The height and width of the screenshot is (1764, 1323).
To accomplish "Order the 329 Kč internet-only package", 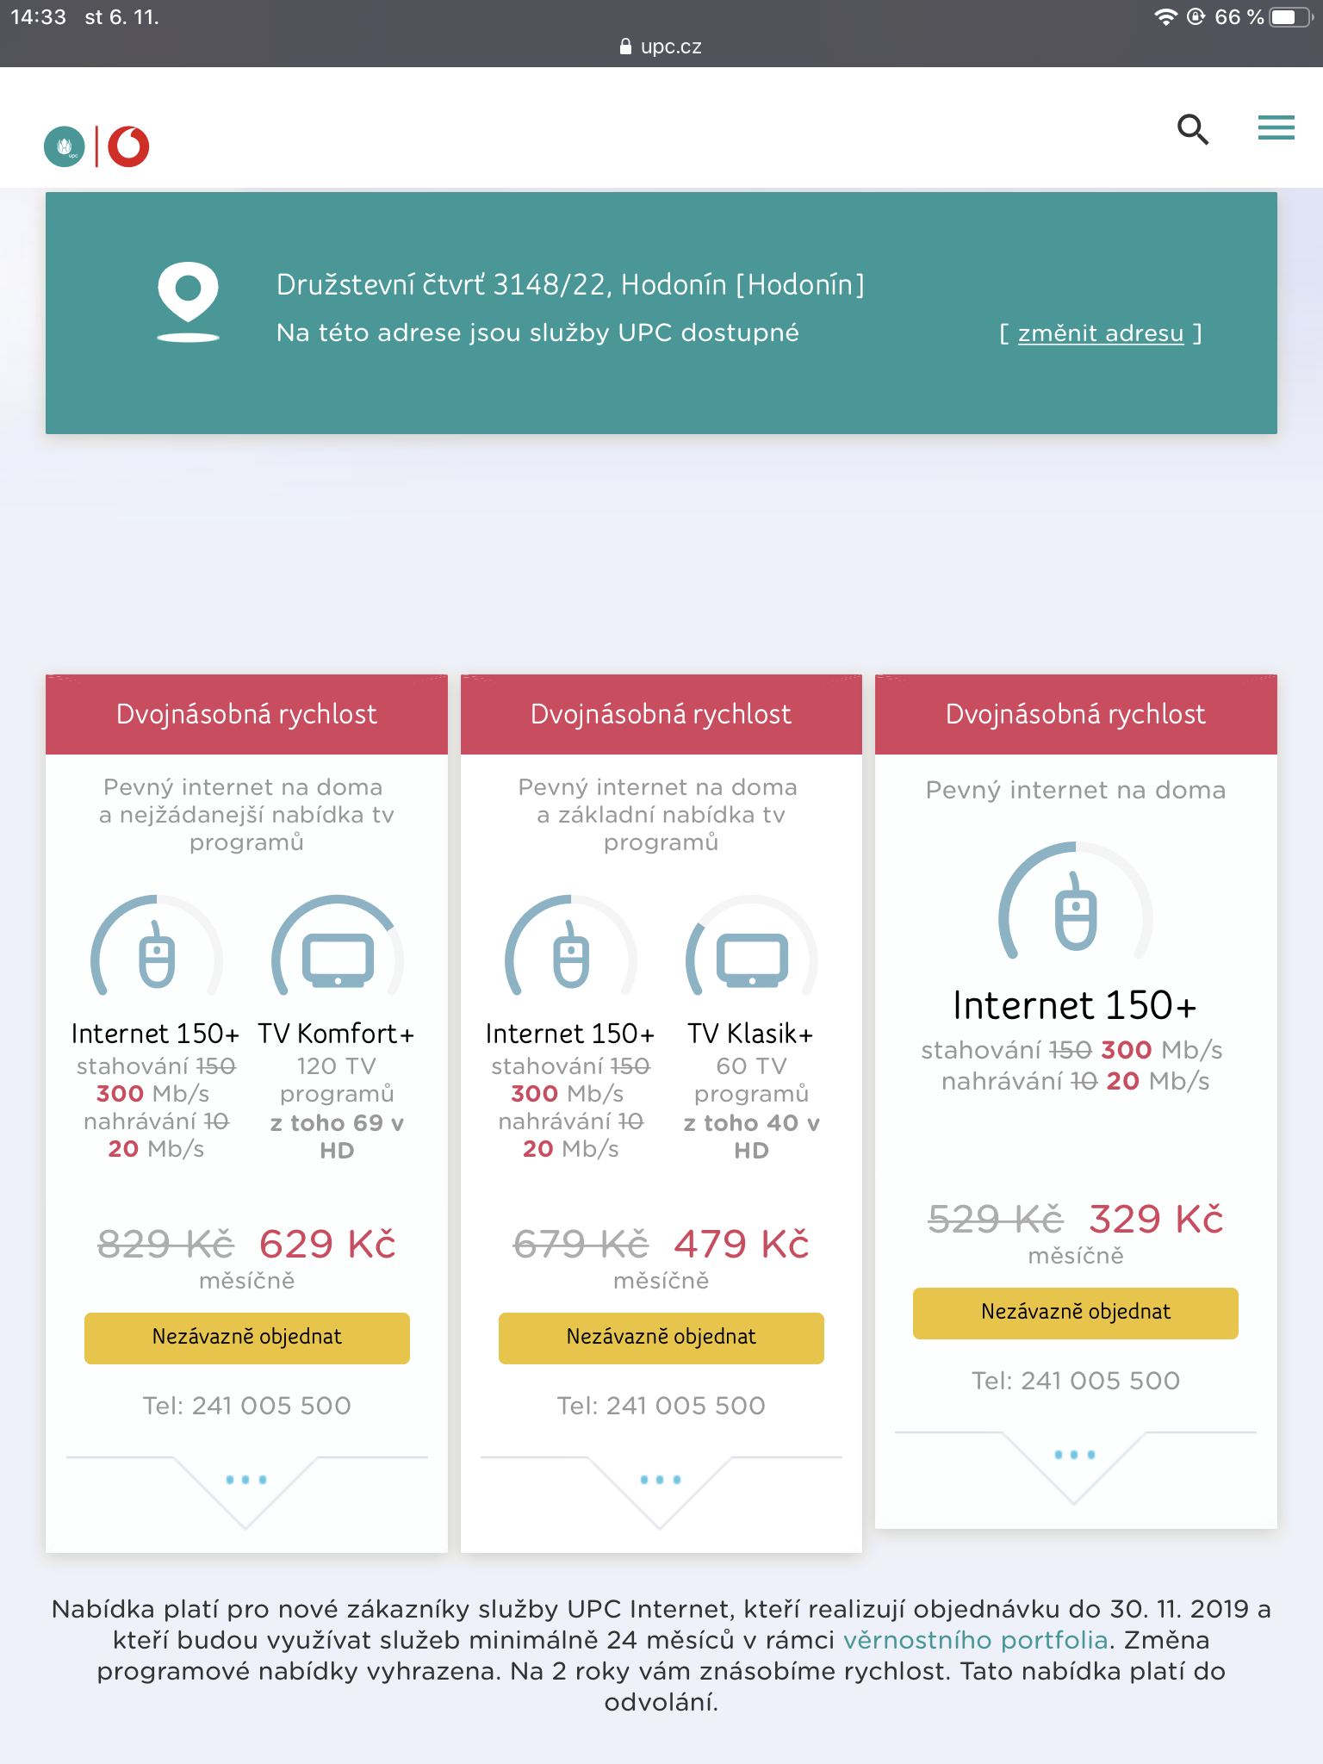I will pos(1076,1313).
